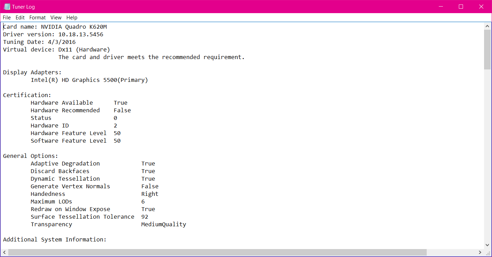Click the 'Handedness' label
Image resolution: width=492 pixels, height=257 pixels.
[x=48, y=194]
